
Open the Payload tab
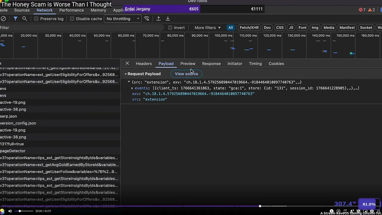166,63
